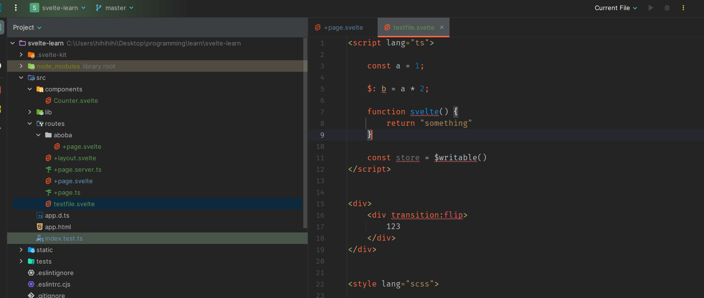
Task: Click the '123' text on line 17
Action: [393, 226]
